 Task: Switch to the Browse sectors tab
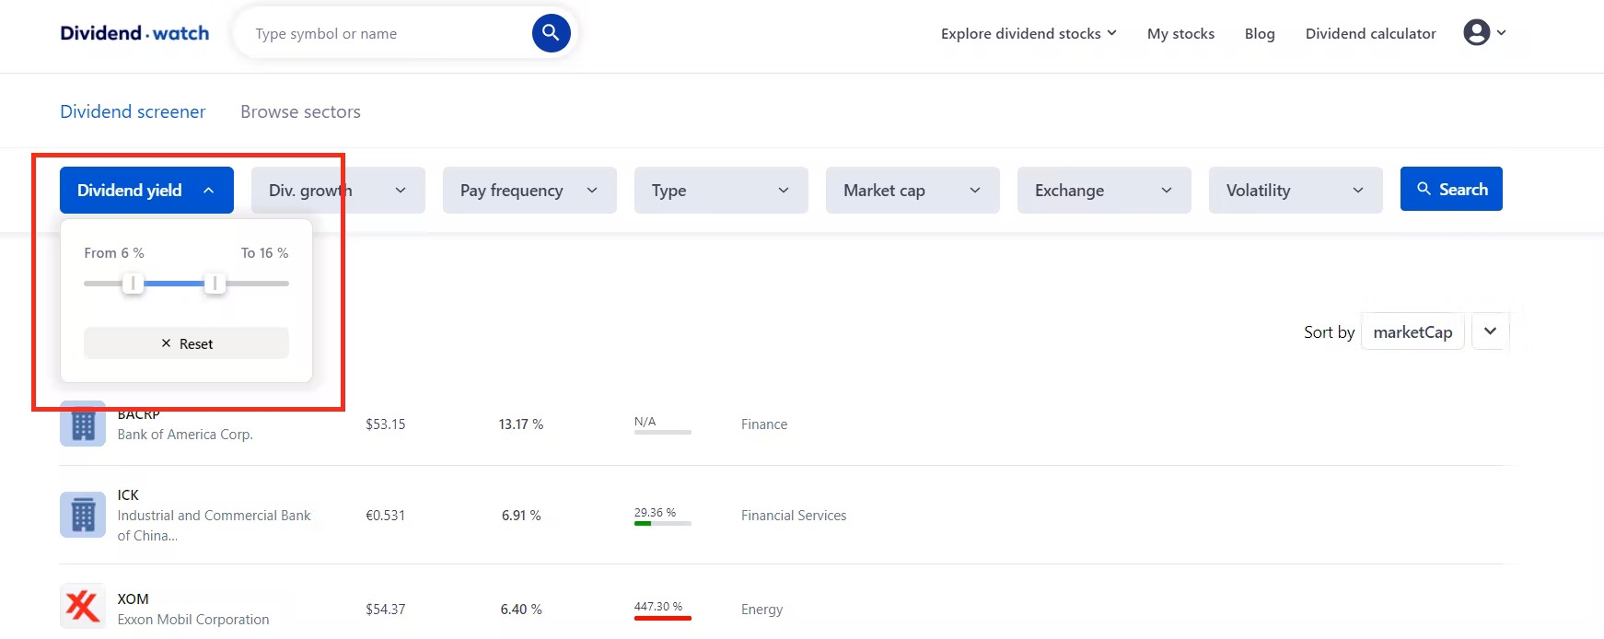pos(300,111)
